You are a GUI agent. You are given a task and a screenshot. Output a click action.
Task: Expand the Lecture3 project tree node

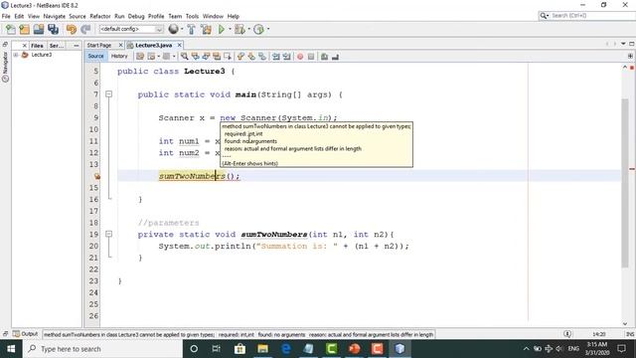16,55
